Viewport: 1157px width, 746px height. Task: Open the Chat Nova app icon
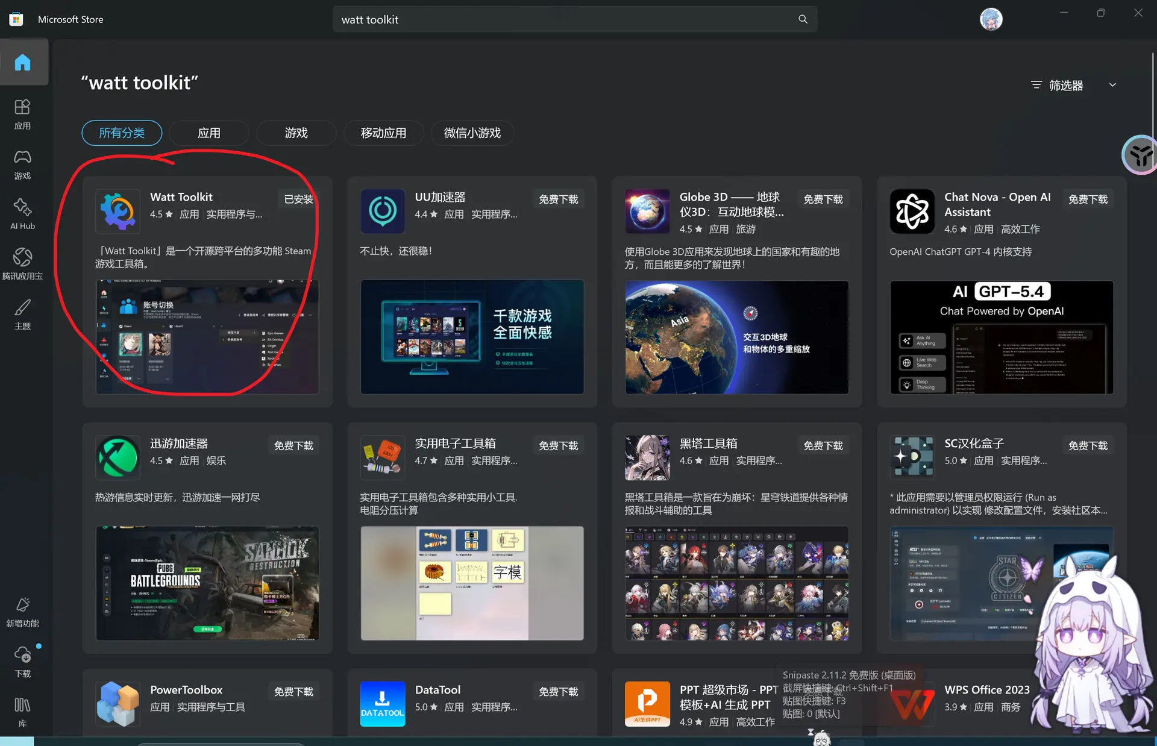pos(912,212)
